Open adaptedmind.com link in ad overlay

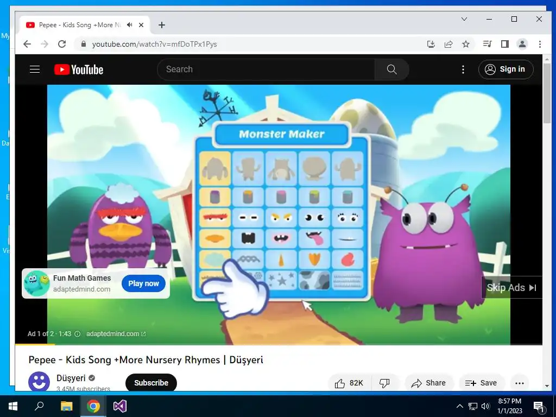point(116,334)
